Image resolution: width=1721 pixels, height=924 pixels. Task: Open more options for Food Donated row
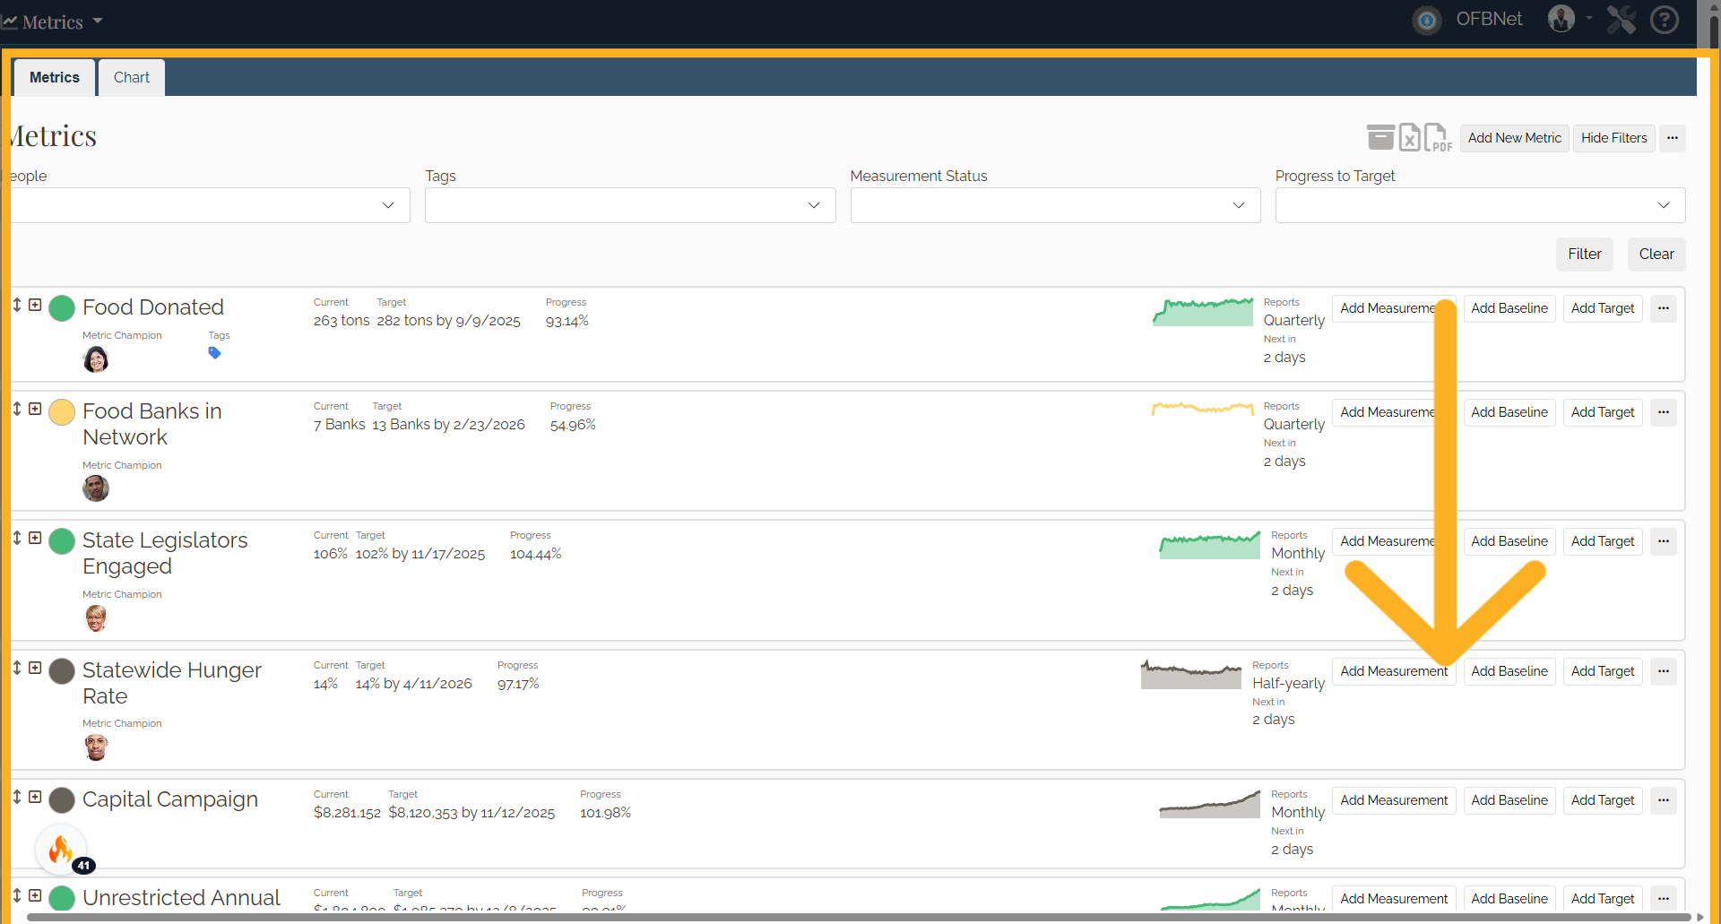click(x=1664, y=308)
